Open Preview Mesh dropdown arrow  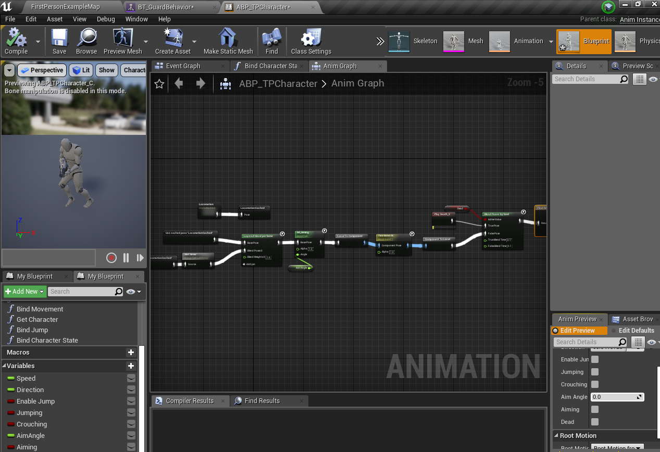point(146,42)
